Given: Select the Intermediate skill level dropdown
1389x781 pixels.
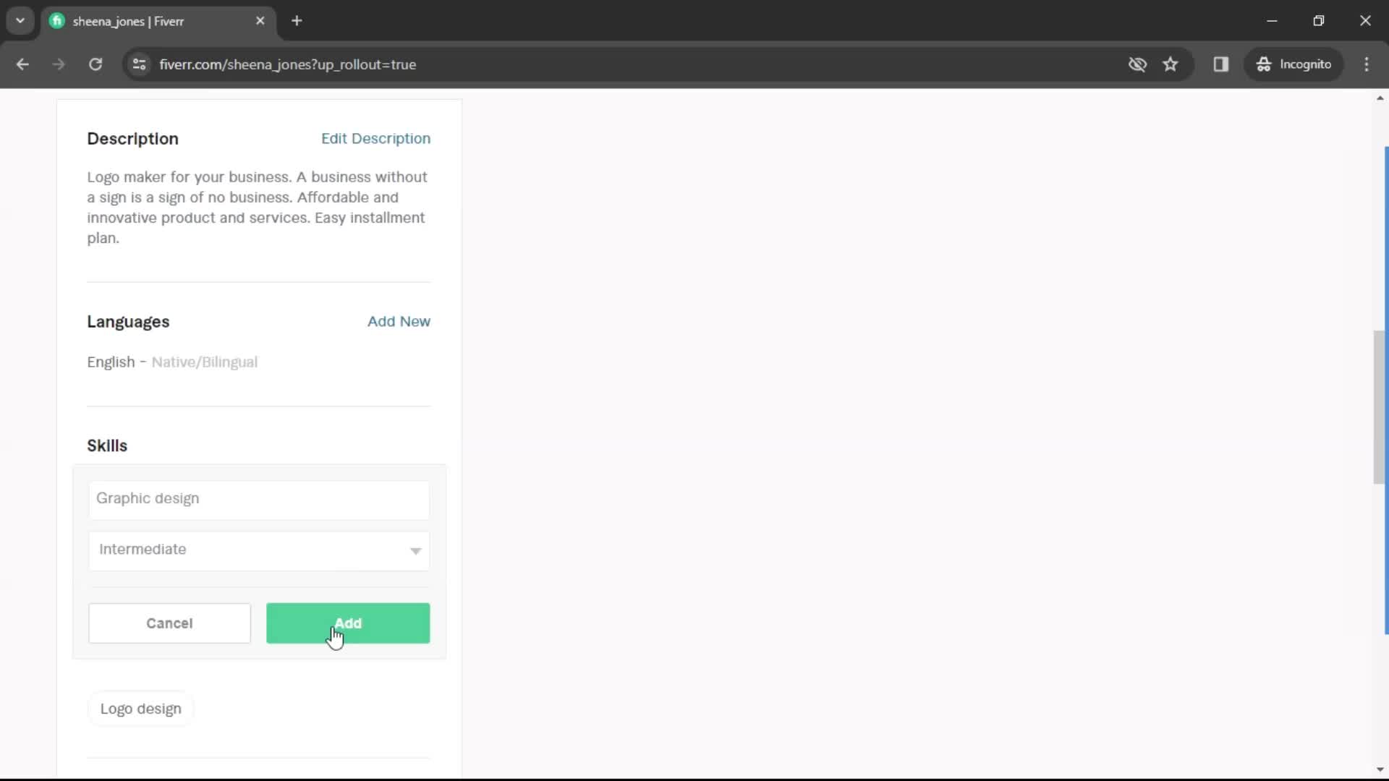Looking at the screenshot, I should coord(258,550).
